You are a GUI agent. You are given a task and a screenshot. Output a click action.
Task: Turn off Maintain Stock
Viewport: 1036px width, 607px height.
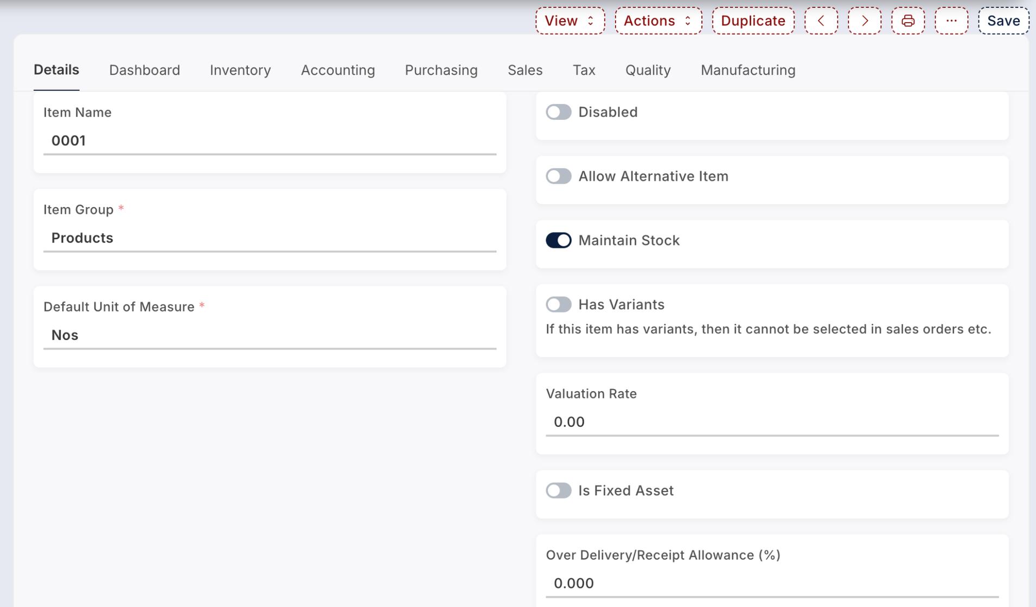[558, 240]
